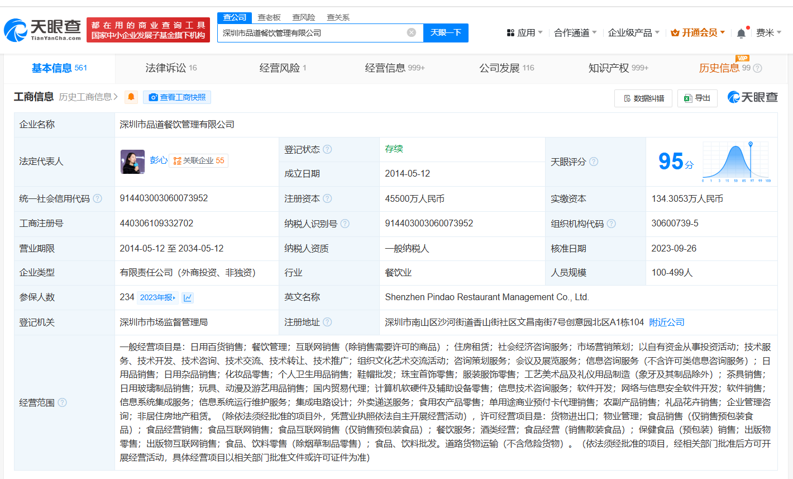Show help for unified credit code
The height and width of the screenshot is (479, 793).
tap(98, 199)
